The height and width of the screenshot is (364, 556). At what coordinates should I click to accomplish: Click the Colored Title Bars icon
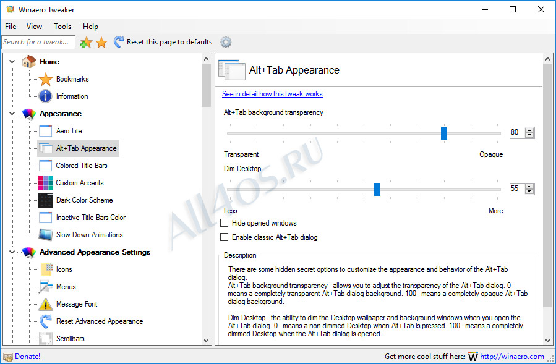[x=45, y=166]
